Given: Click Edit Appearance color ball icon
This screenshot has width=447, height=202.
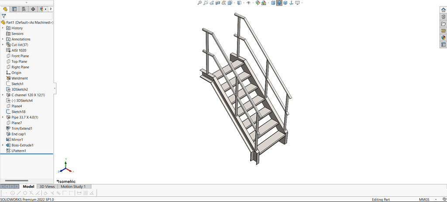Looking at the screenshot, I should [258, 3].
